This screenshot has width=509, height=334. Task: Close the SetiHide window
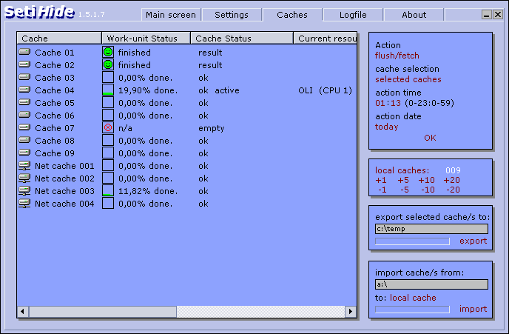(x=498, y=14)
